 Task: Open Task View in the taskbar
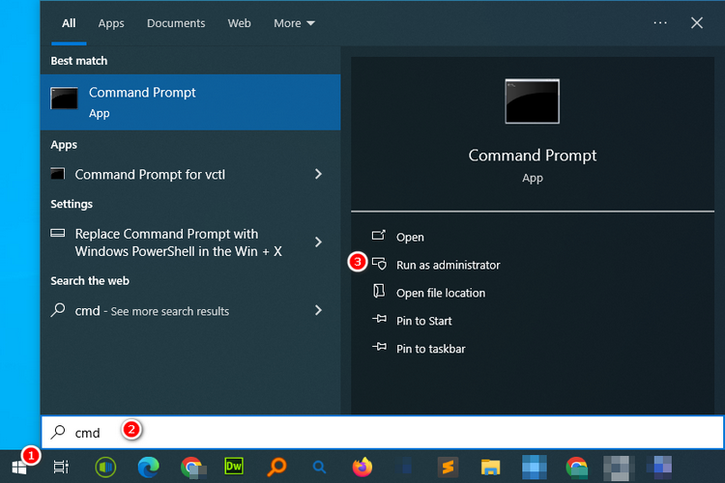(x=61, y=468)
